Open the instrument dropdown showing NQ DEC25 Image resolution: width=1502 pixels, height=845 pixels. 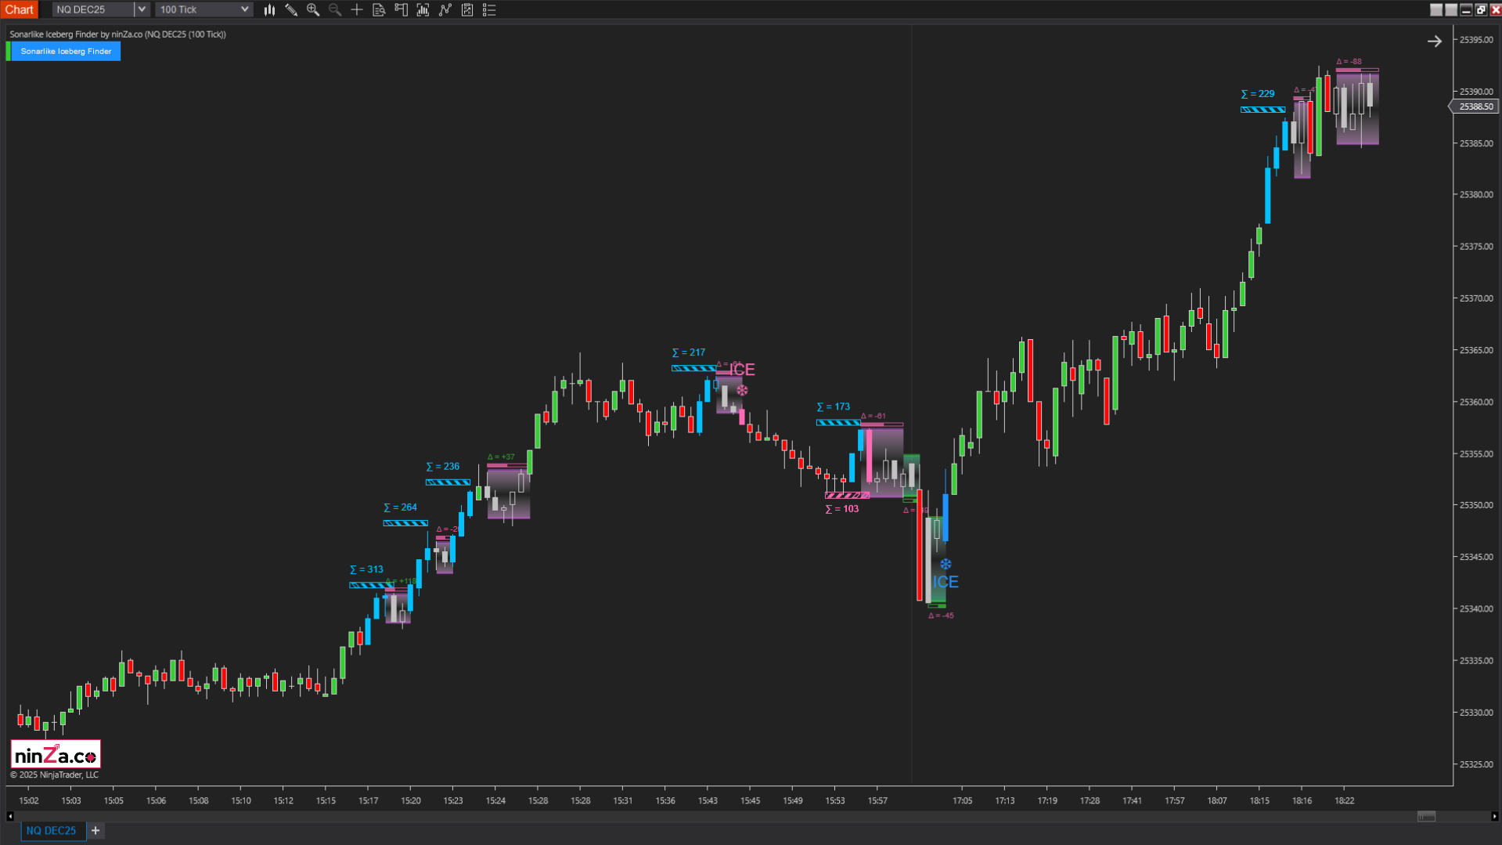pos(140,9)
